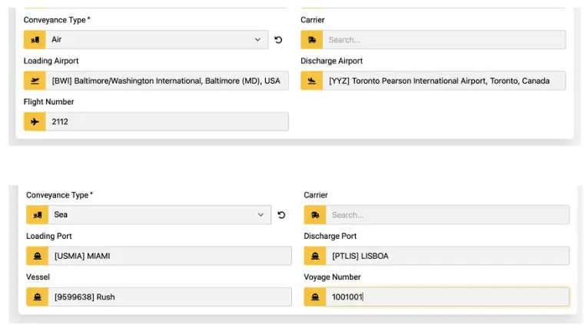Click the landing plane icon for Discharge Airport
The width and height of the screenshot is (584, 325).
coord(312,81)
